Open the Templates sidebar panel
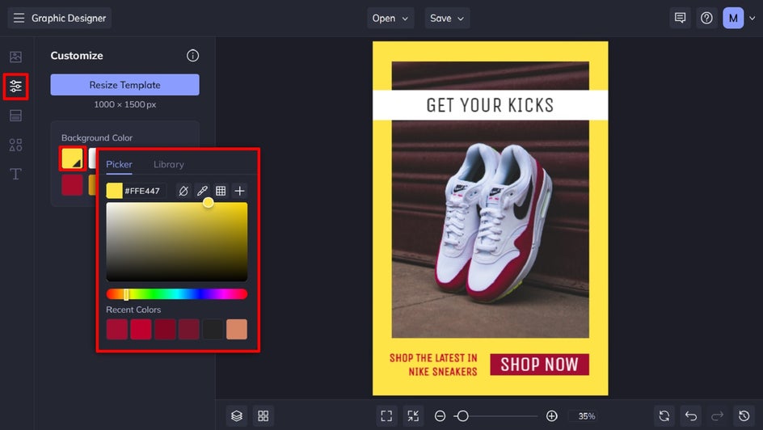The width and height of the screenshot is (763, 430). click(15, 116)
